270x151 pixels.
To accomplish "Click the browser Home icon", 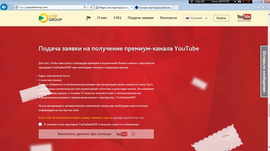I will [258, 7].
